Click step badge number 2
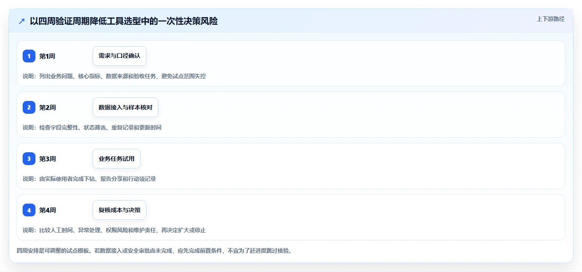The width and height of the screenshot is (582, 272). click(x=29, y=107)
